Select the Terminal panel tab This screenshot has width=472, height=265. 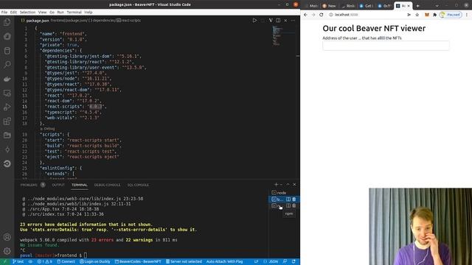click(x=80, y=185)
